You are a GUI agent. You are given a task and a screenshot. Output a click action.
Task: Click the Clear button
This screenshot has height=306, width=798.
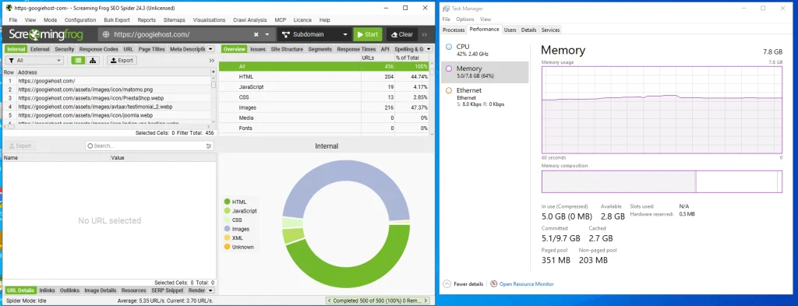point(402,34)
